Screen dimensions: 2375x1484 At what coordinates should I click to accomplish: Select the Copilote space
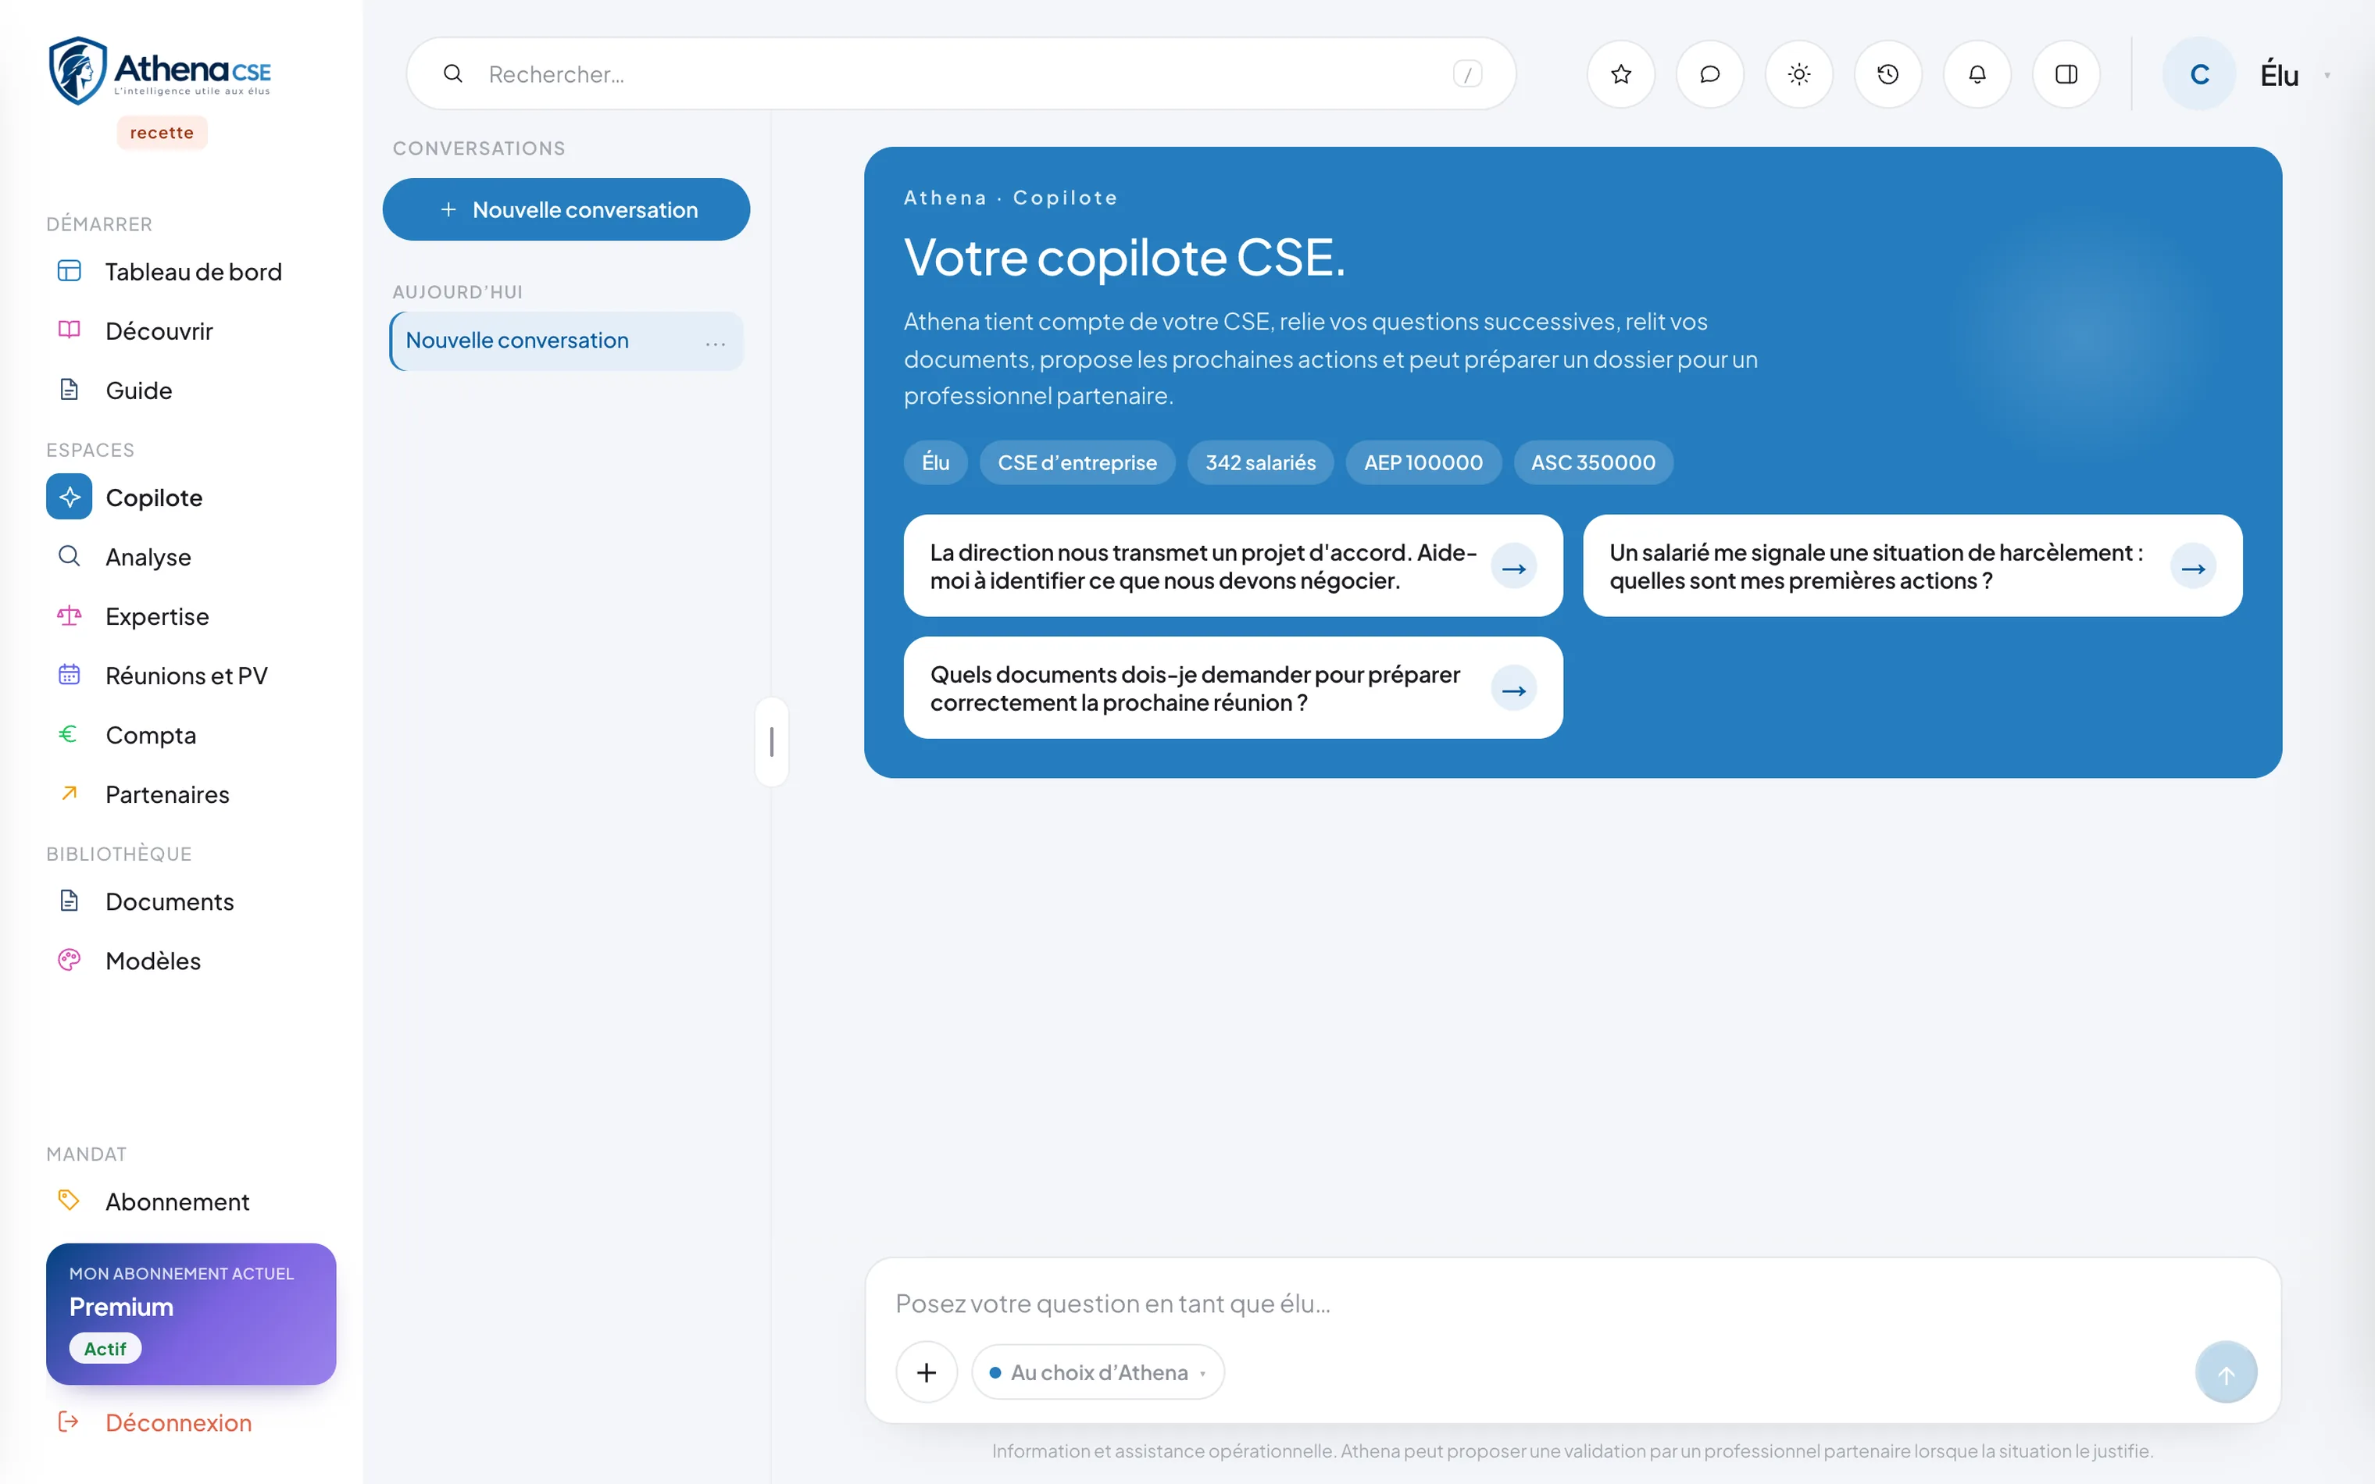191,498
